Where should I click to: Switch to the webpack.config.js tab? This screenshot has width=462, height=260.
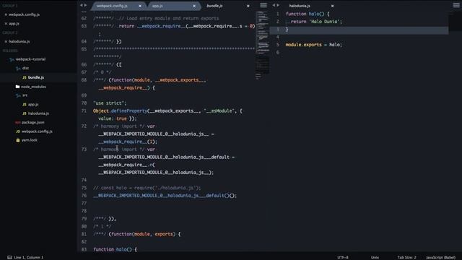coord(112,6)
